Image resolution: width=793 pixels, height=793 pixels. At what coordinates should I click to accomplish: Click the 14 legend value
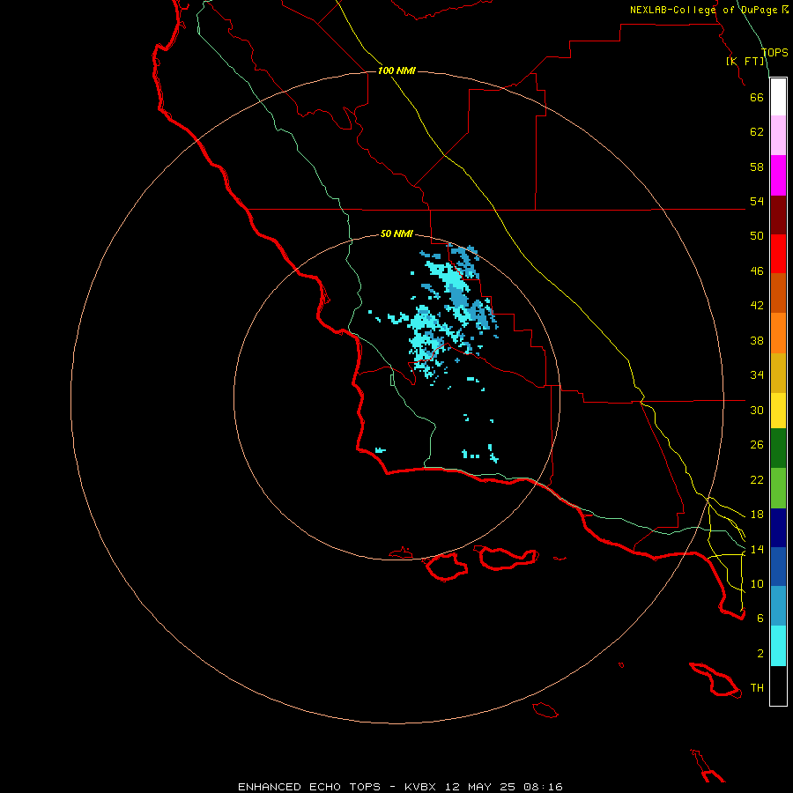coord(757,549)
